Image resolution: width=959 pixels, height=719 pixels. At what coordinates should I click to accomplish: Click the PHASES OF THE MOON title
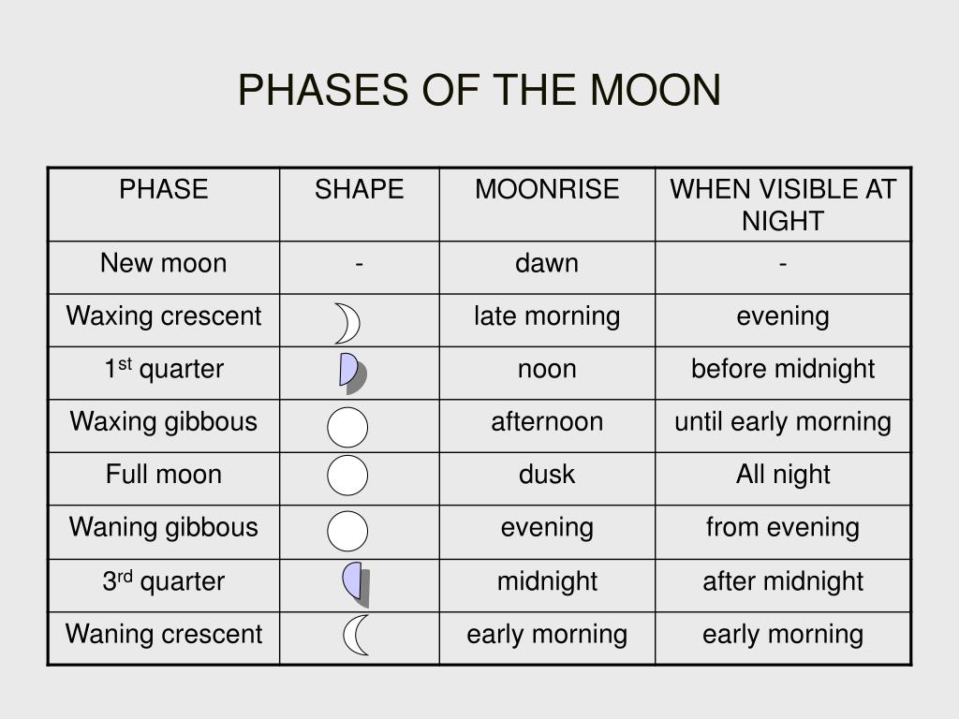tap(479, 90)
